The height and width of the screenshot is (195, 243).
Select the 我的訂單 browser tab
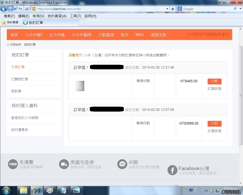click(51, 23)
